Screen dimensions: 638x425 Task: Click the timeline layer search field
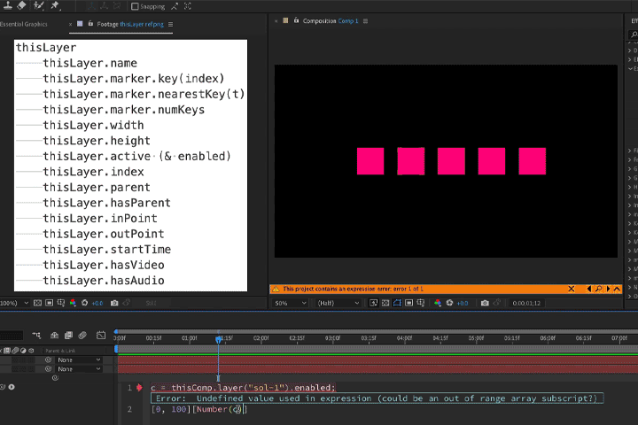pyautogui.click(x=12, y=336)
